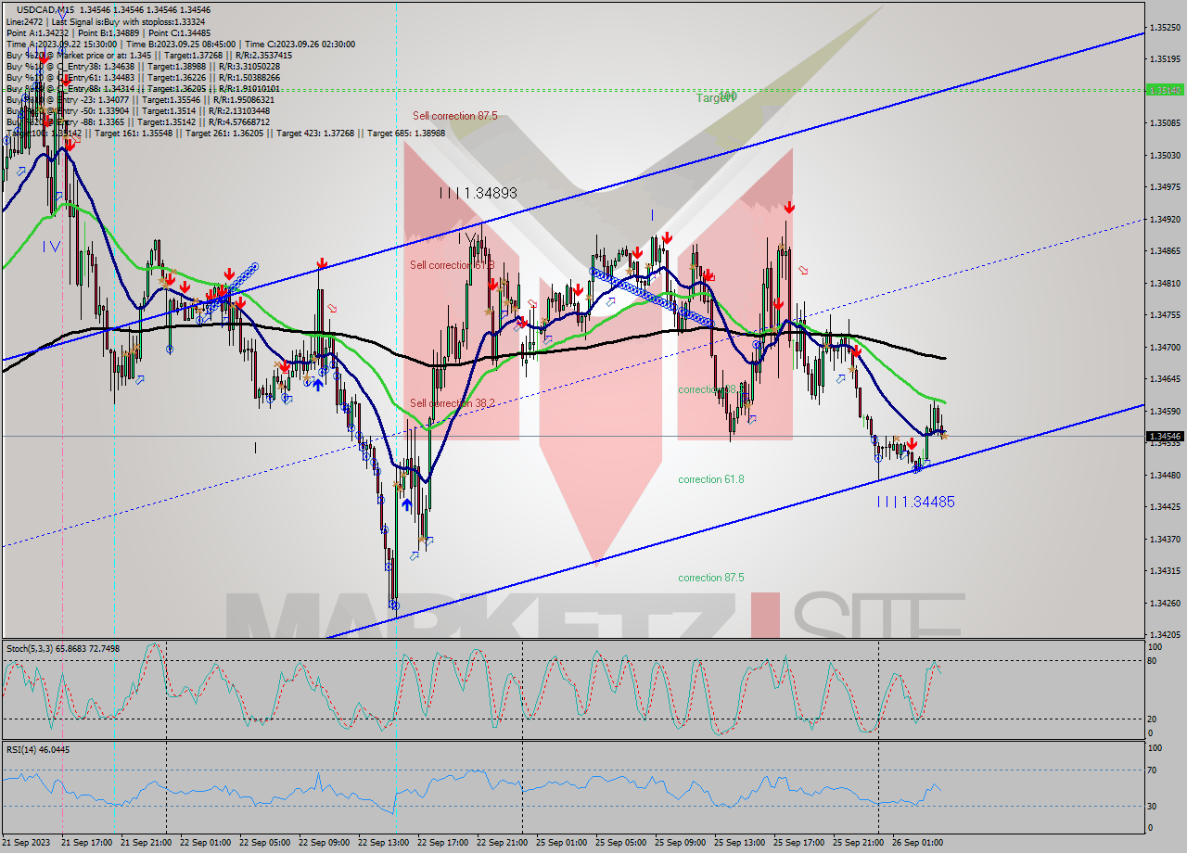Image resolution: width=1187 pixels, height=853 pixels.
Task: Click the '21 Sep 17:00' time label
Action: (x=87, y=843)
